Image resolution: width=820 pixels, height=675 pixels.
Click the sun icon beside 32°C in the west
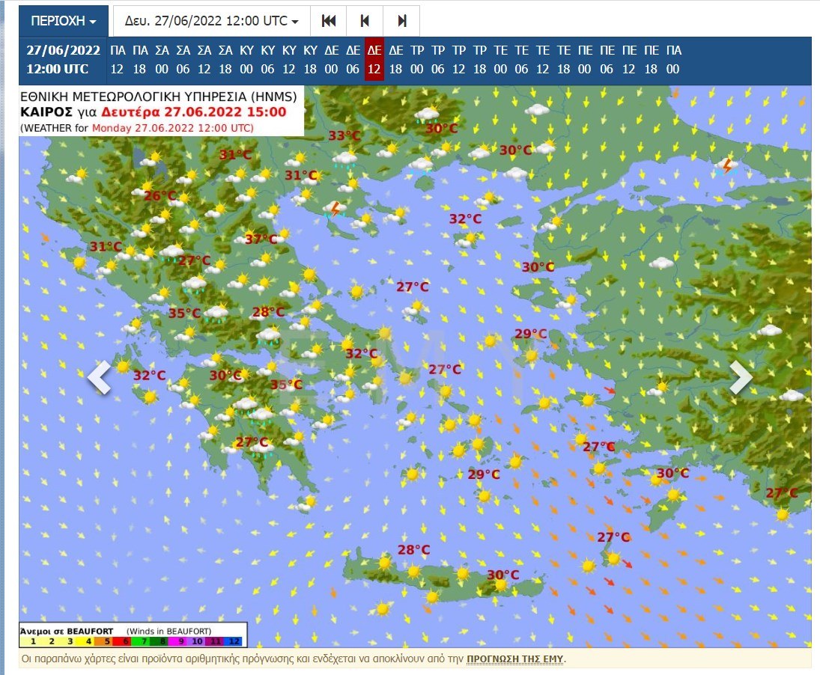point(123,367)
